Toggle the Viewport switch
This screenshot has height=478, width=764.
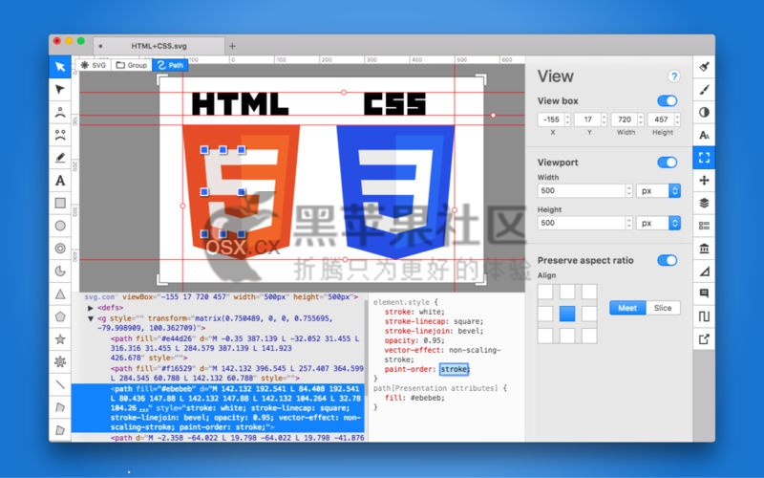667,163
